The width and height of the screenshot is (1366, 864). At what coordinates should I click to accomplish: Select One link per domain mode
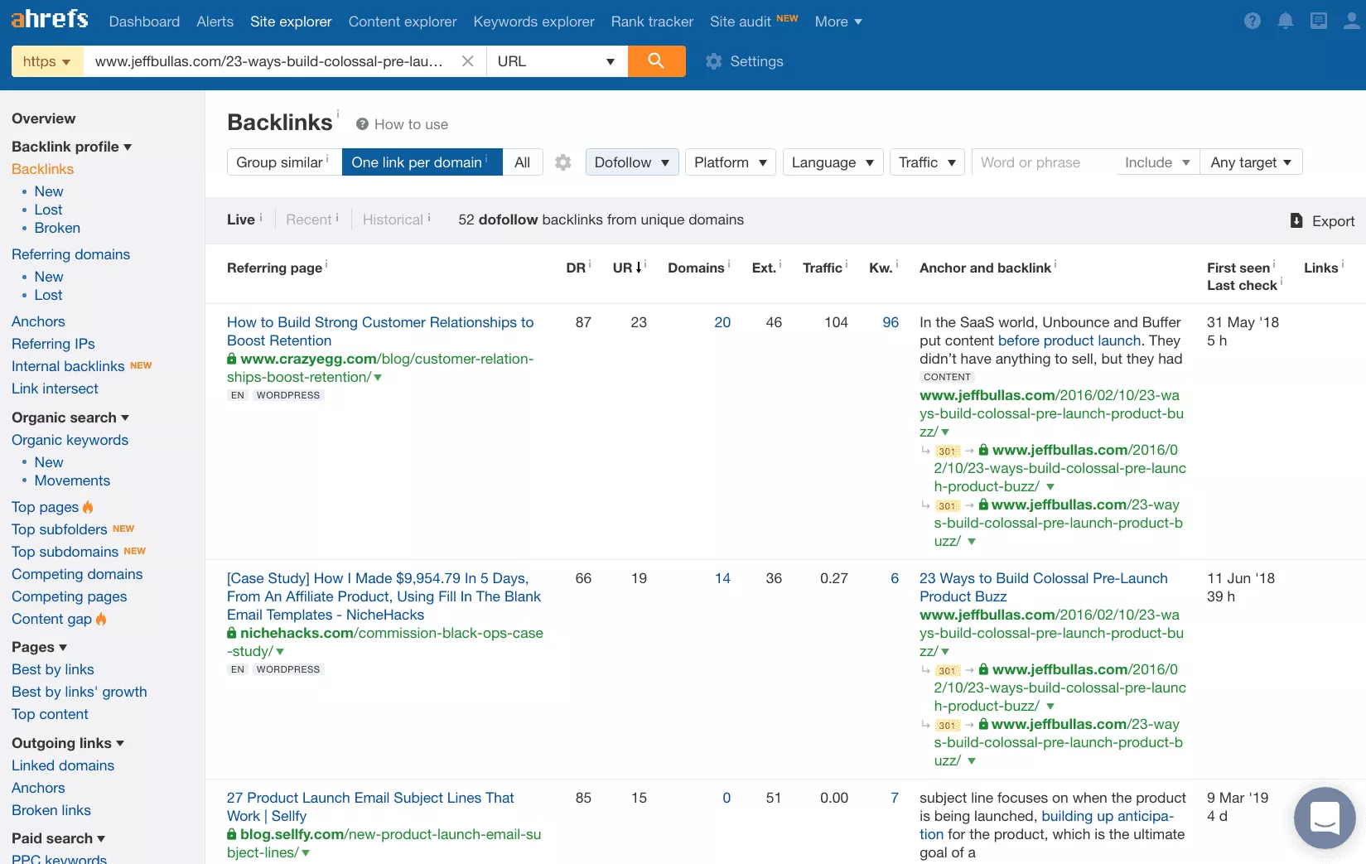click(422, 162)
